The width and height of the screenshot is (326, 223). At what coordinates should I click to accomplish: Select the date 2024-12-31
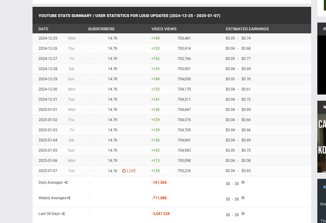48,99
